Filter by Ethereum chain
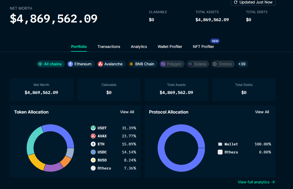293x189 pixels. [x=80, y=64]
